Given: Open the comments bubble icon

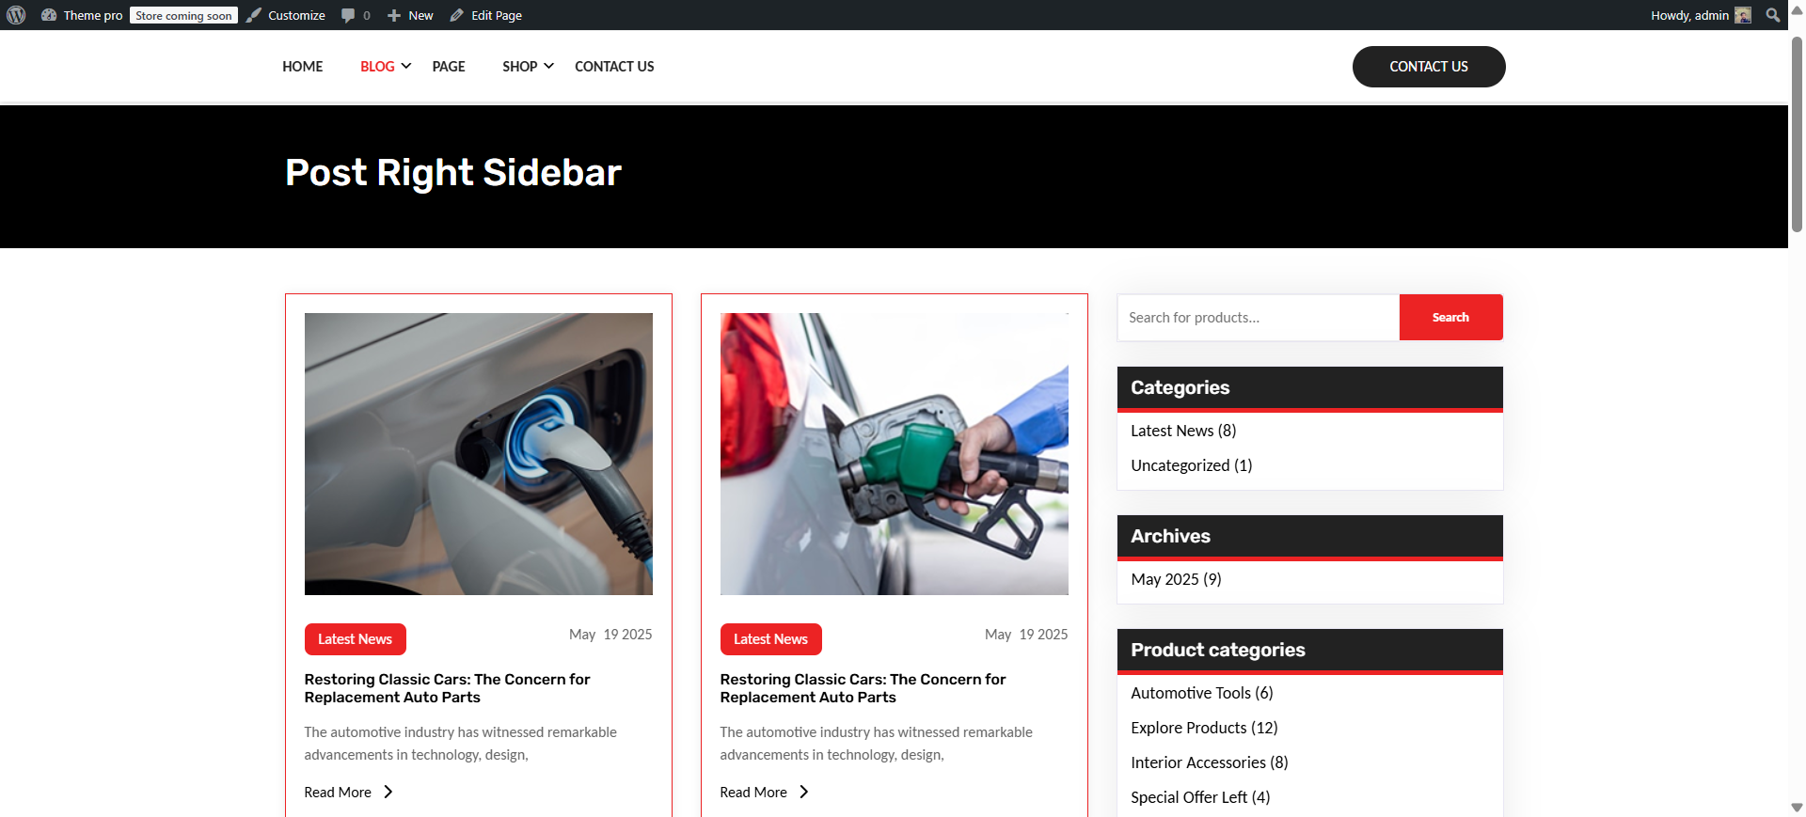Looking at the screenshot, I should pos(348,15).
